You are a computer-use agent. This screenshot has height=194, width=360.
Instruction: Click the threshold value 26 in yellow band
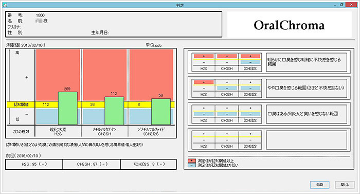(x=92, y=104)
